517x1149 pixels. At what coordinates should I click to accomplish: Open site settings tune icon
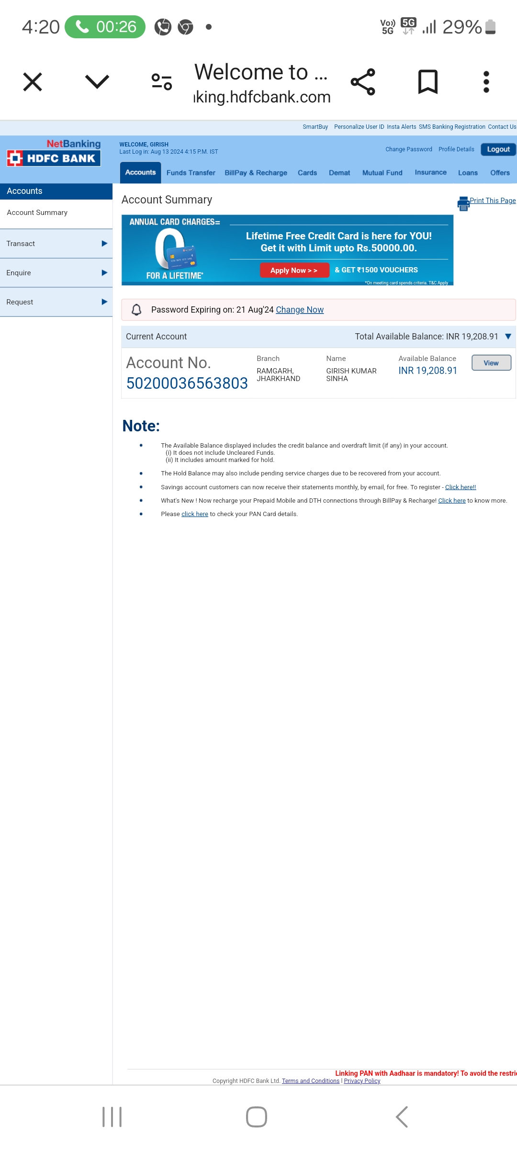pyautogui.click(x=162, y=82)
